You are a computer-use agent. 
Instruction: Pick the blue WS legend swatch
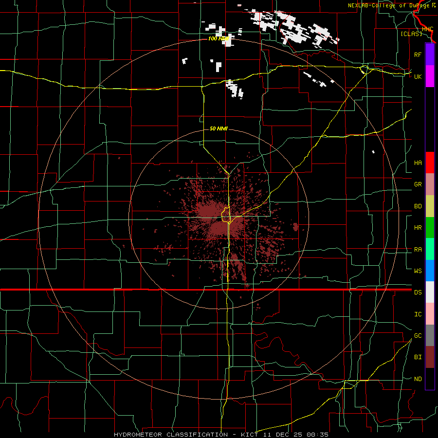click(430, 271)
